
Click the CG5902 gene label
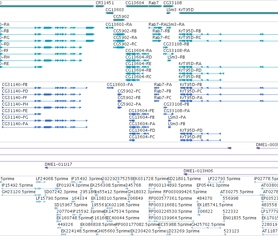(x=121, y=17)
